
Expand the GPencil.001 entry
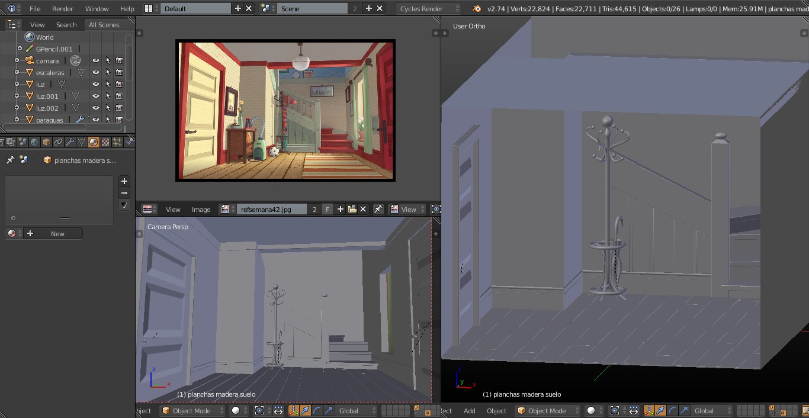point(20,49)
